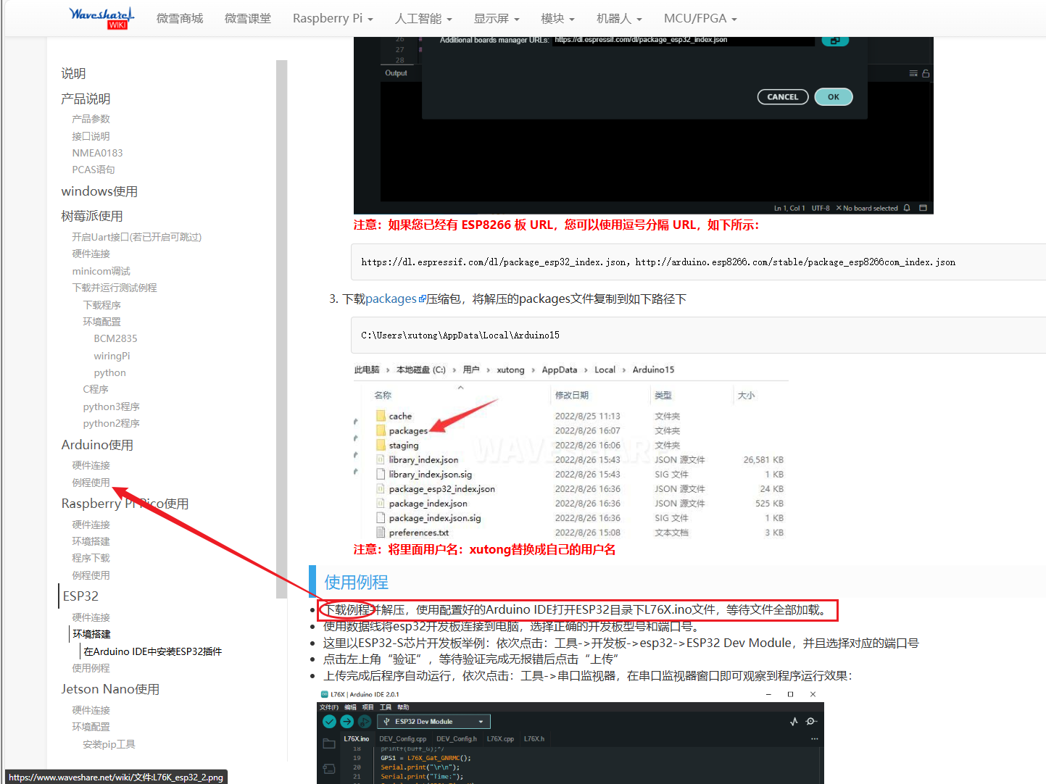Toggle the output scroll lock icon
Image resolution: width=1046 pixels, height=784 pixels.
click(x=926, y=73)
